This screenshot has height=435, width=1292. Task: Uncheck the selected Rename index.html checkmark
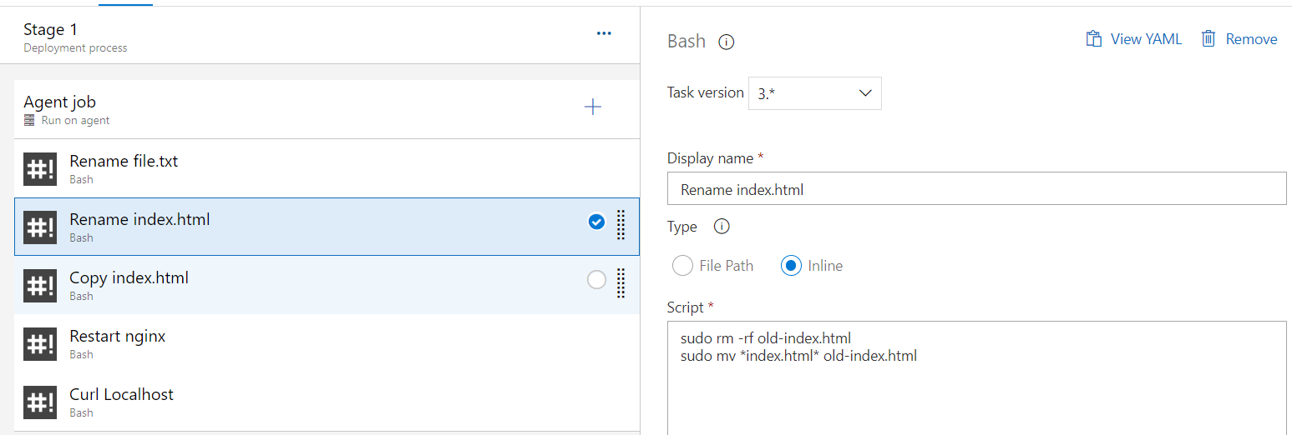596,222
